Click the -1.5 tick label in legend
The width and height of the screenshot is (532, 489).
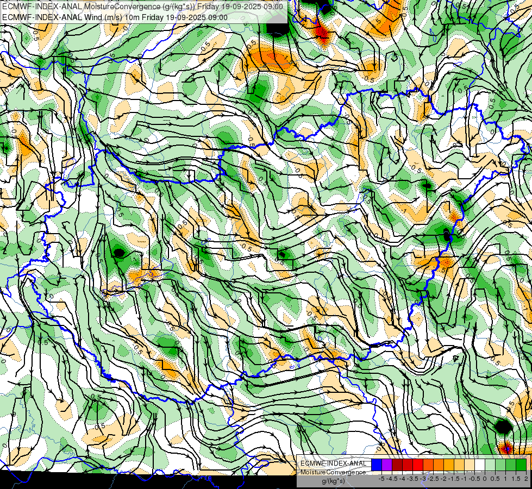[454, 479]
